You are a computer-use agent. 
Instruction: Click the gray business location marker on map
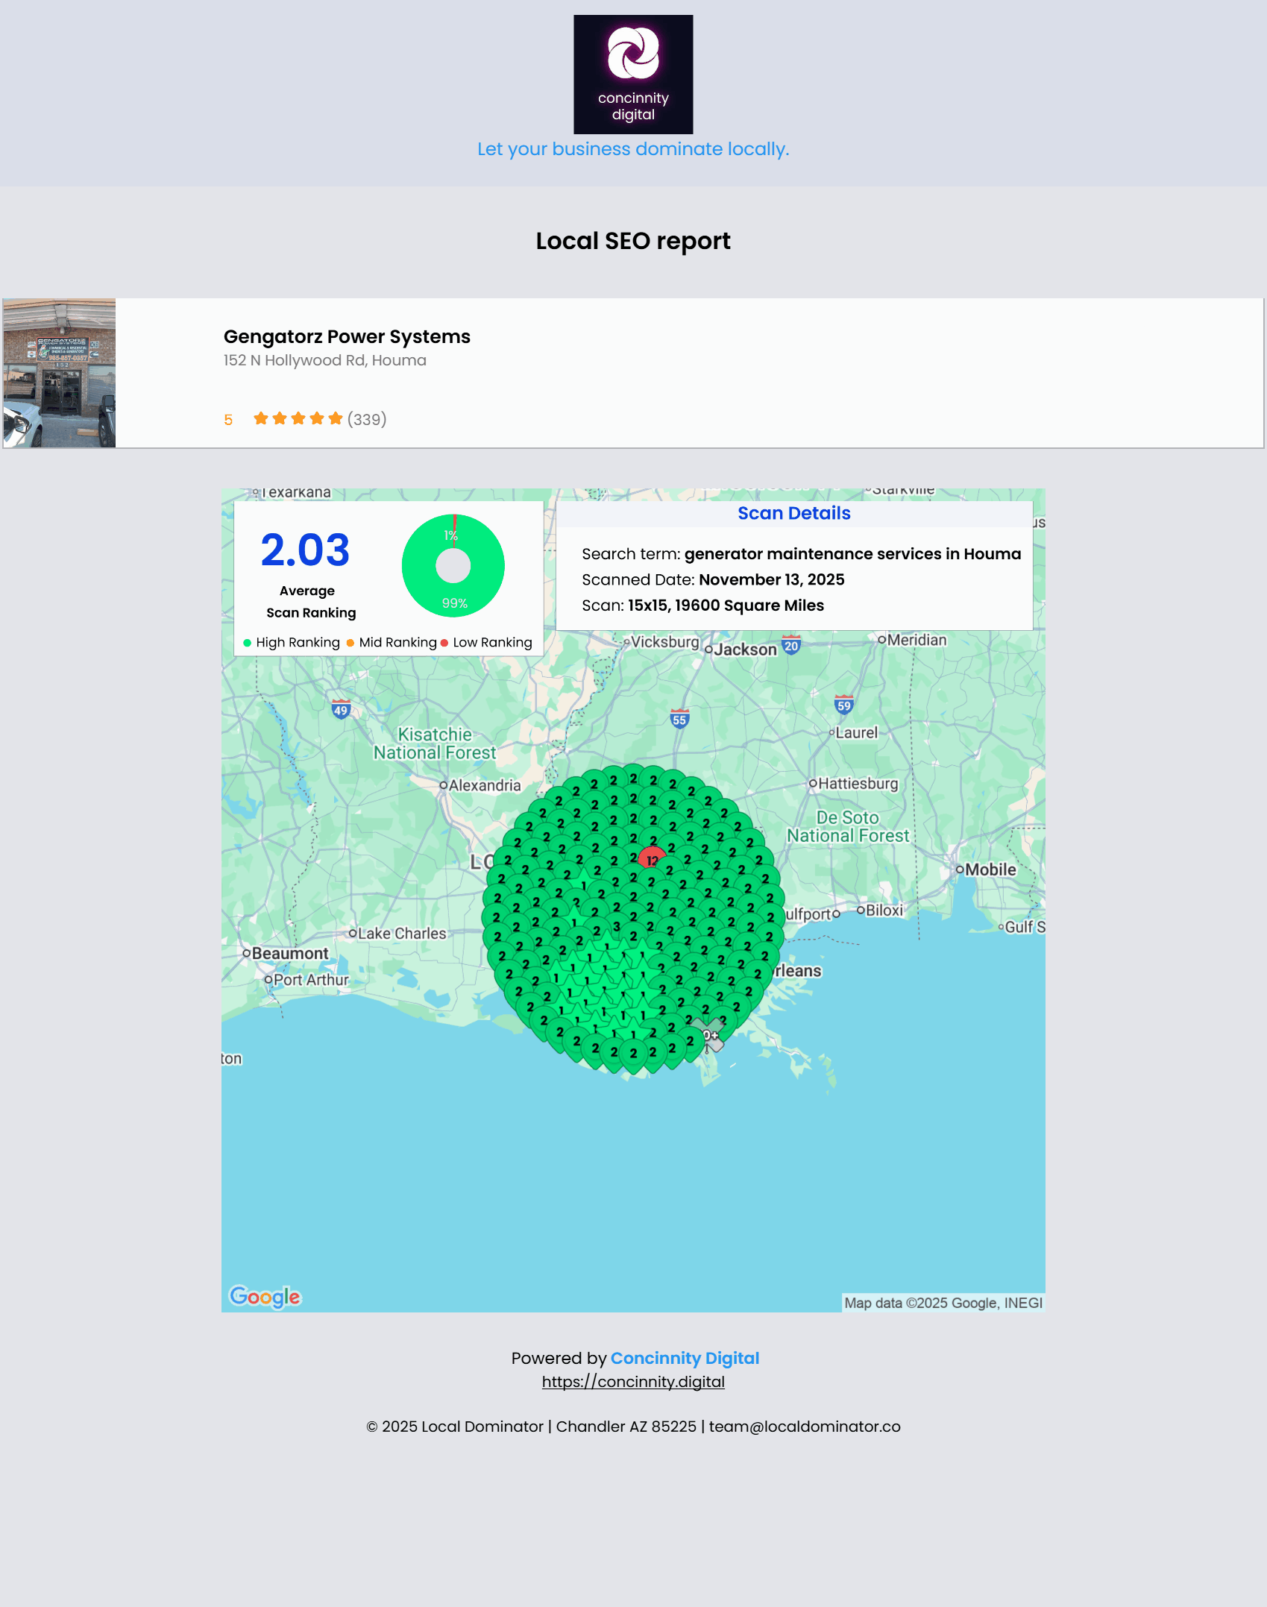(708, 1036)
